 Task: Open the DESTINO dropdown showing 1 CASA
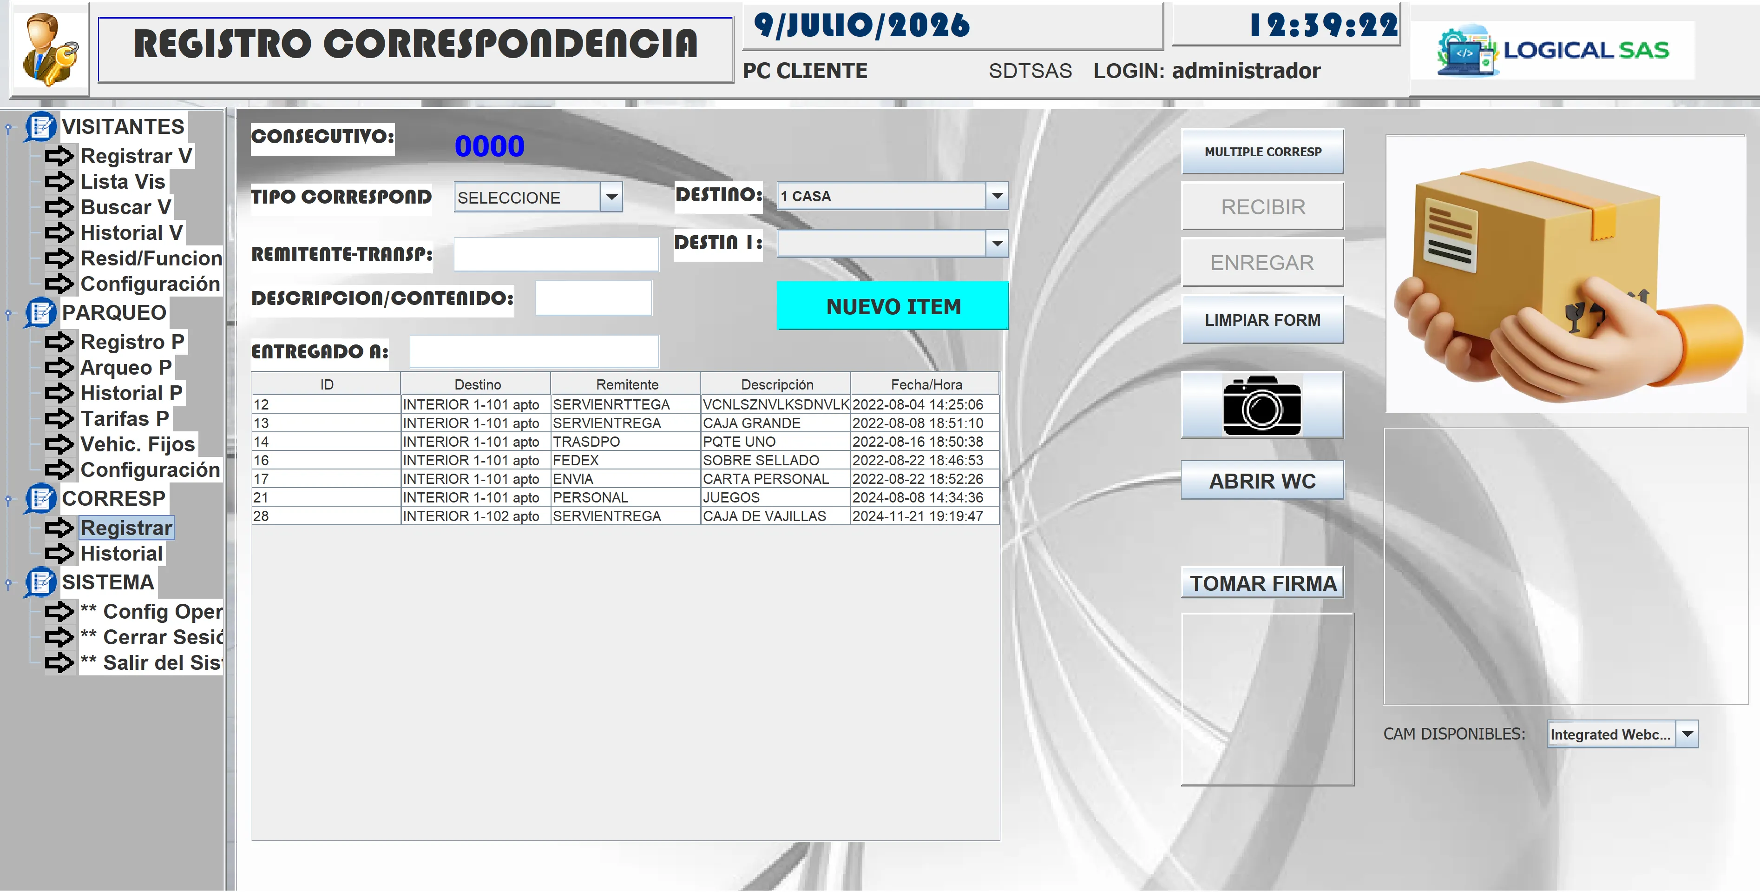998,196
